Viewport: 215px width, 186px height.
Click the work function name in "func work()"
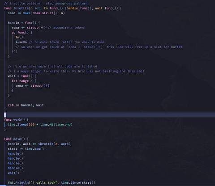pyautogui.click(x=17, y=120)
